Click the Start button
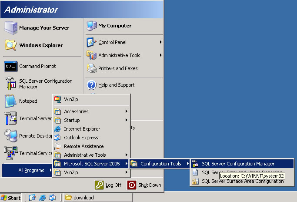Screen dimensions: 297x202 click(11, 198)
